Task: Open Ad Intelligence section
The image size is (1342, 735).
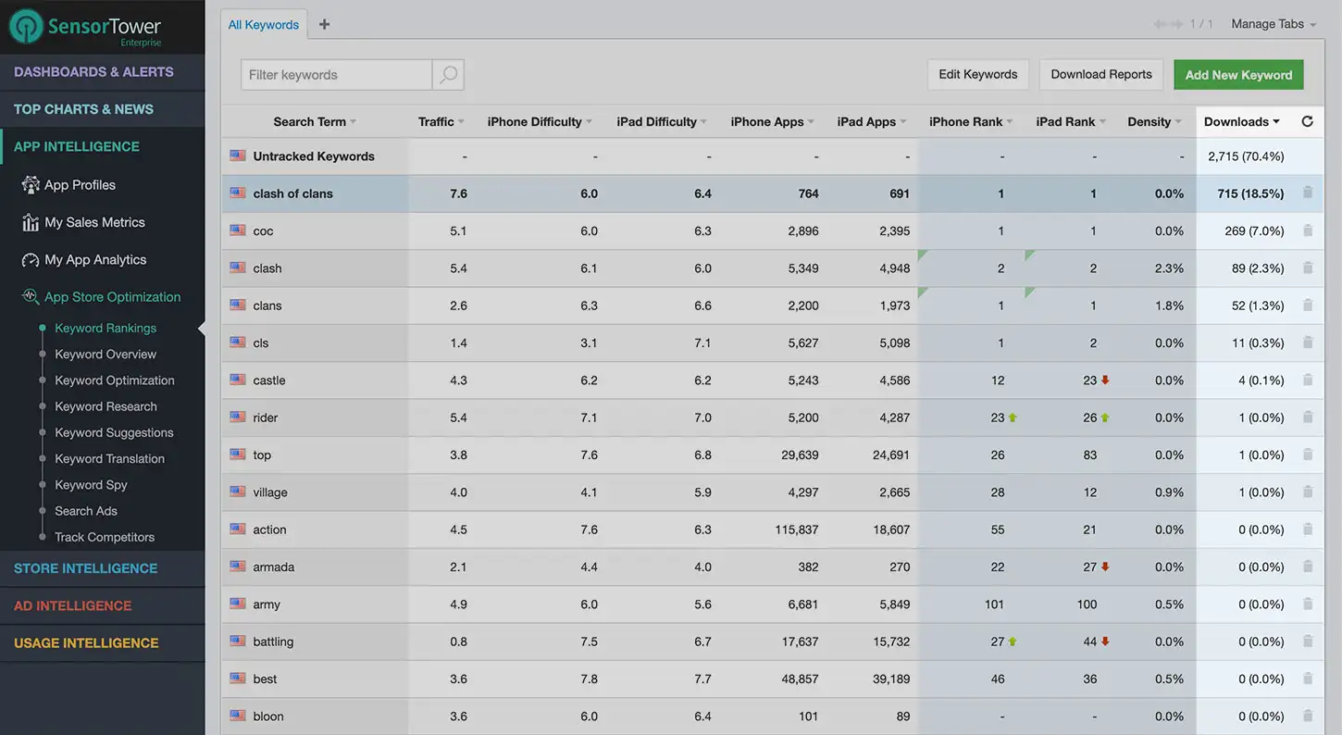Action: (x=102, y=605)
